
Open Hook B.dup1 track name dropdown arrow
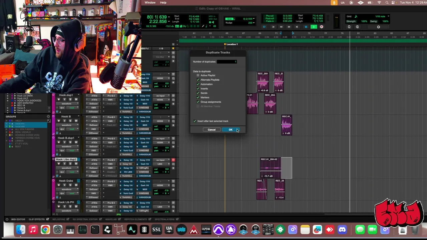coord(78,138)
